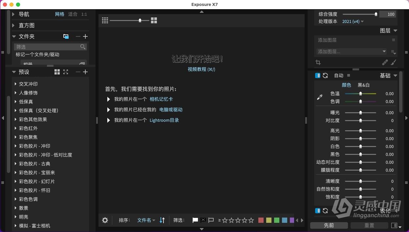This screenshot has height=232, width=409.
Task: Collapse the 预设 panel
Action: tap(14, 72)
